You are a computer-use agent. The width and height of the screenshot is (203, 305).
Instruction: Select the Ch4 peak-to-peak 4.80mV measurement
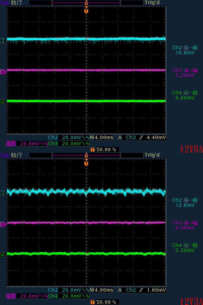185,95
